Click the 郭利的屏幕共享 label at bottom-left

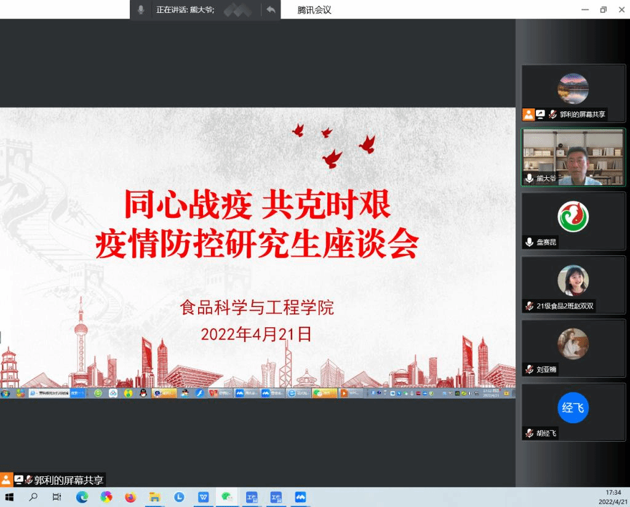click(69, 481)
